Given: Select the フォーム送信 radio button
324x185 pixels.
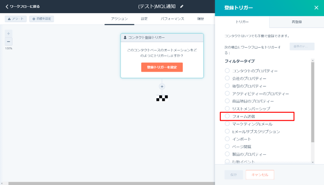Looking at the screenshot, I should (227, 116).
